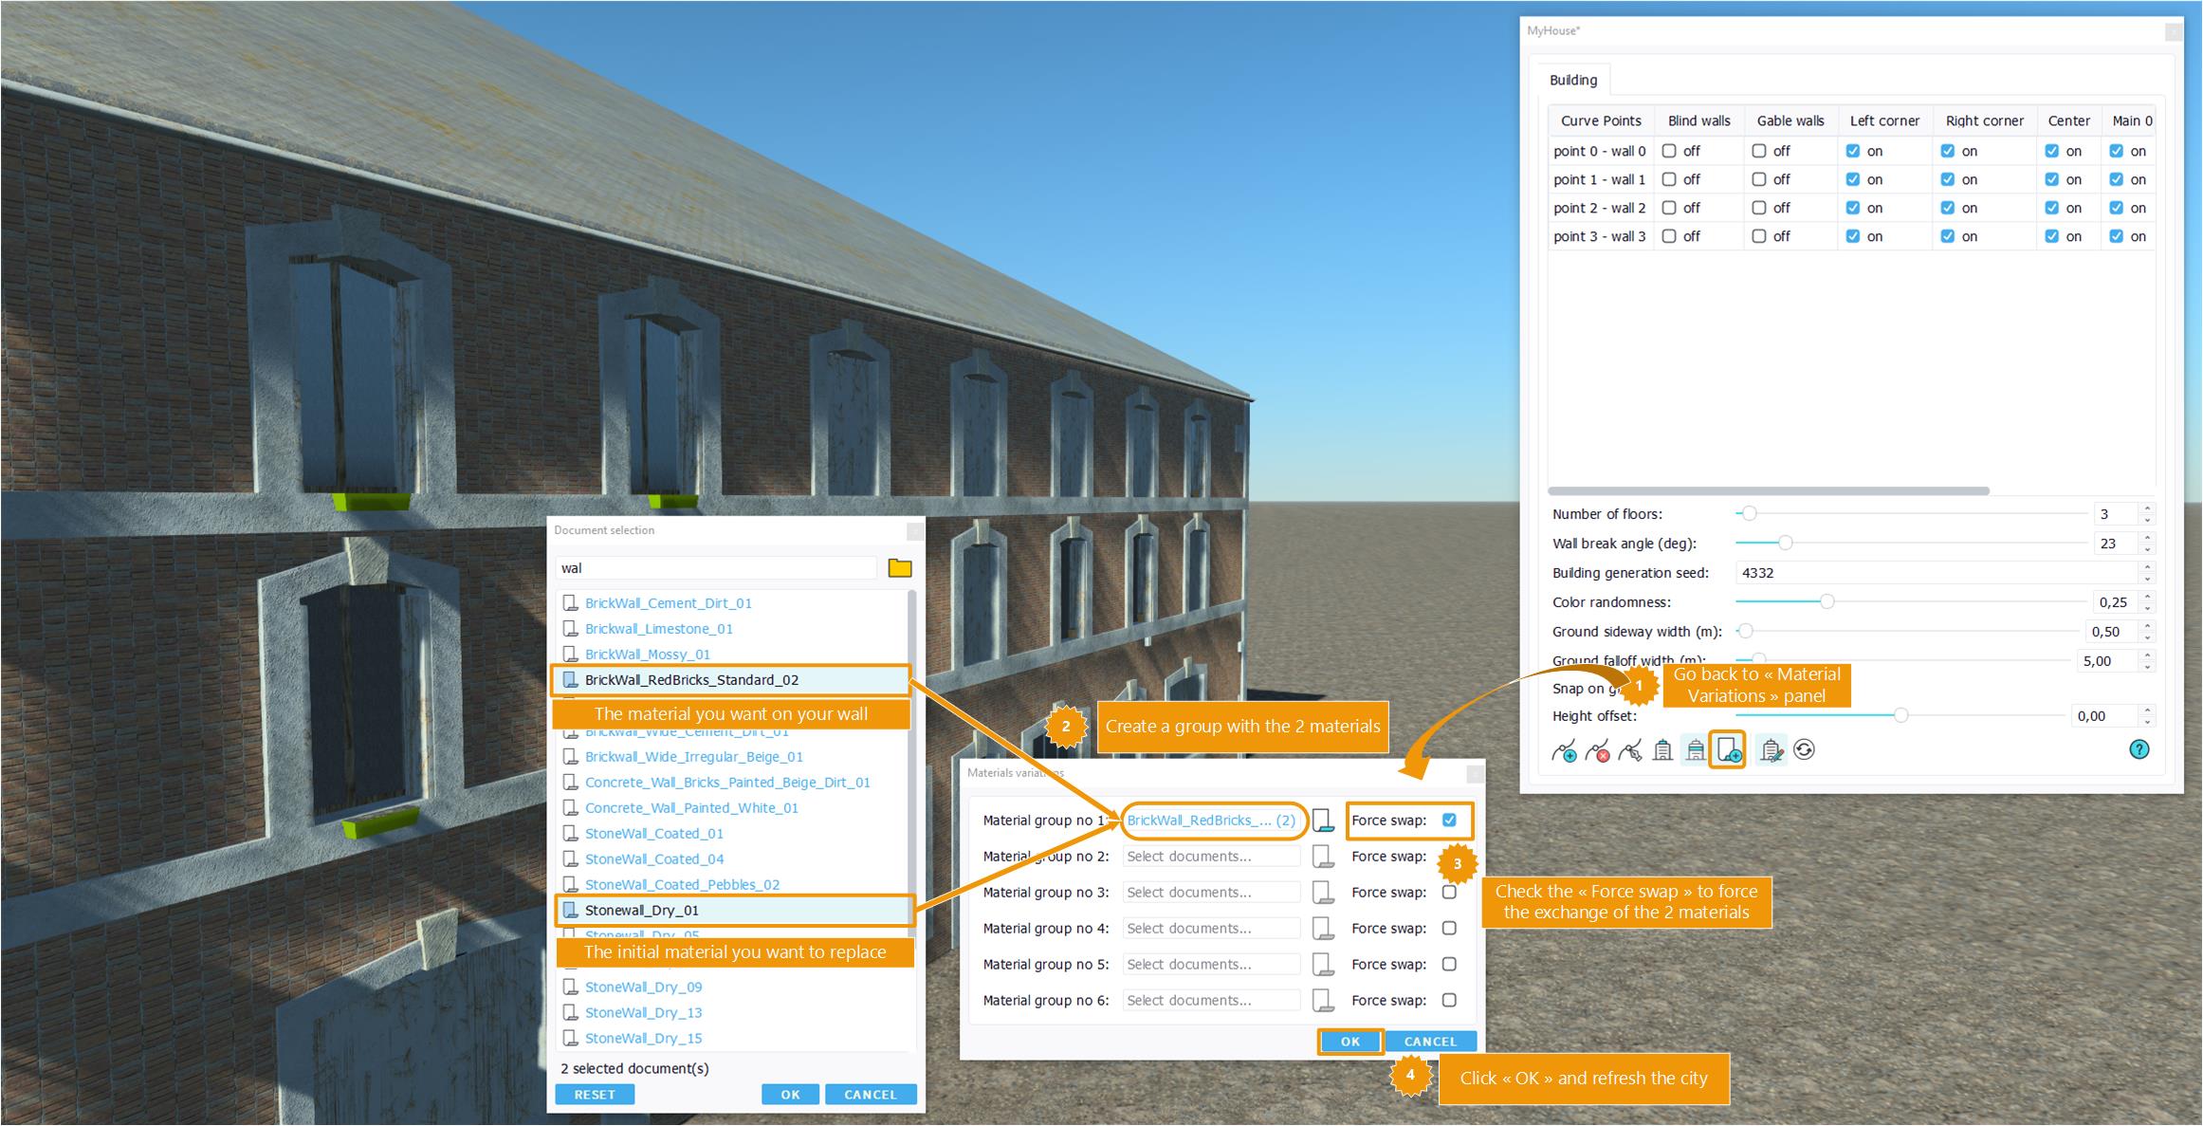This screenshot has height=1126, width=2203.
Task: Switch to the Building tab
Action: tap(1572, 80)
